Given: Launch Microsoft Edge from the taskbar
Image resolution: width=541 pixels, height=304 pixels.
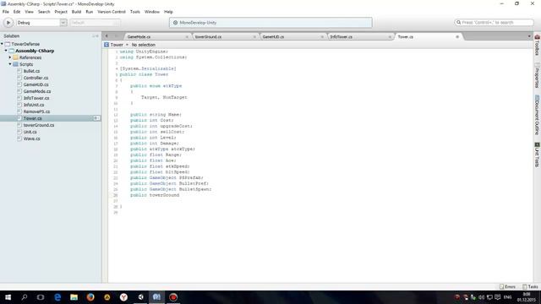Looking at the screenshot, I should coord(57,297).
